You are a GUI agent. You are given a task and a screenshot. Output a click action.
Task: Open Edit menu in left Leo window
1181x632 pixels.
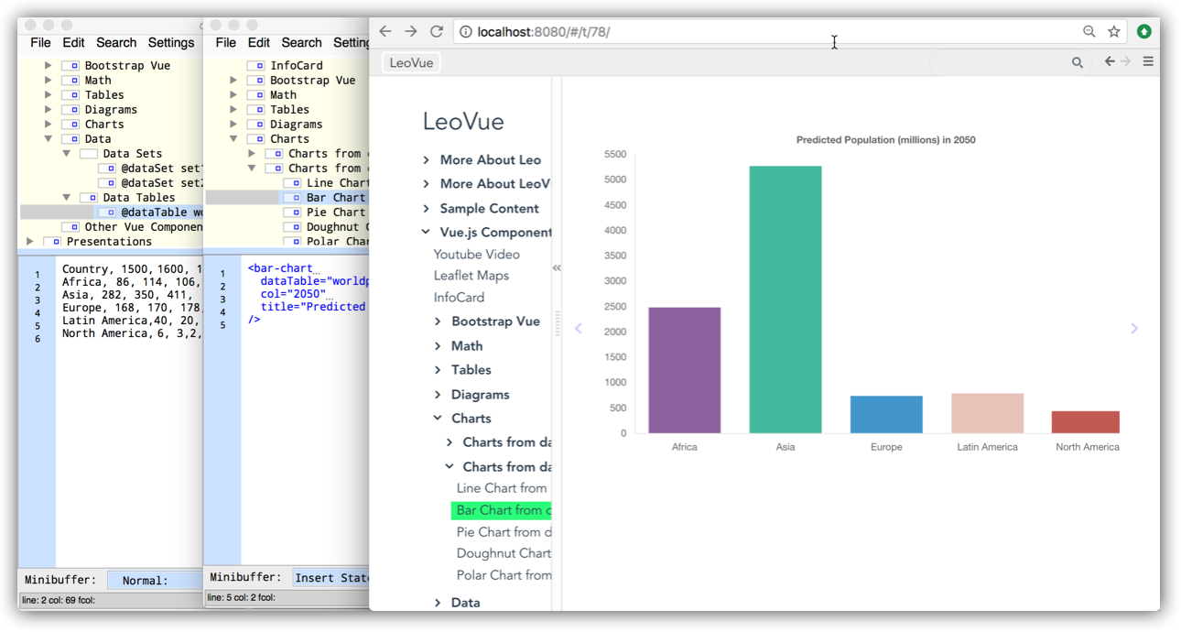(73, 43)
